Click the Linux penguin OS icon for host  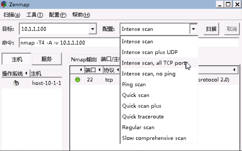[16, 83]
